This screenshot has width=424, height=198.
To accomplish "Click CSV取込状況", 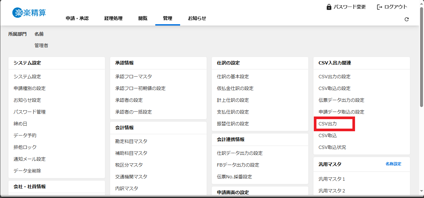I will pyautogui.click(x=332, y=147).
